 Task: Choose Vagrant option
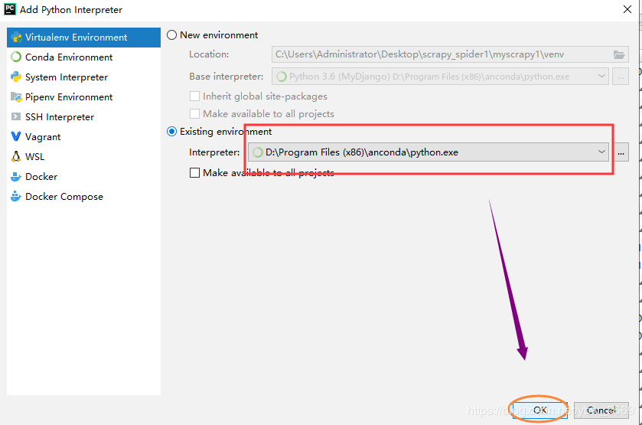click(x=84, y=136)
